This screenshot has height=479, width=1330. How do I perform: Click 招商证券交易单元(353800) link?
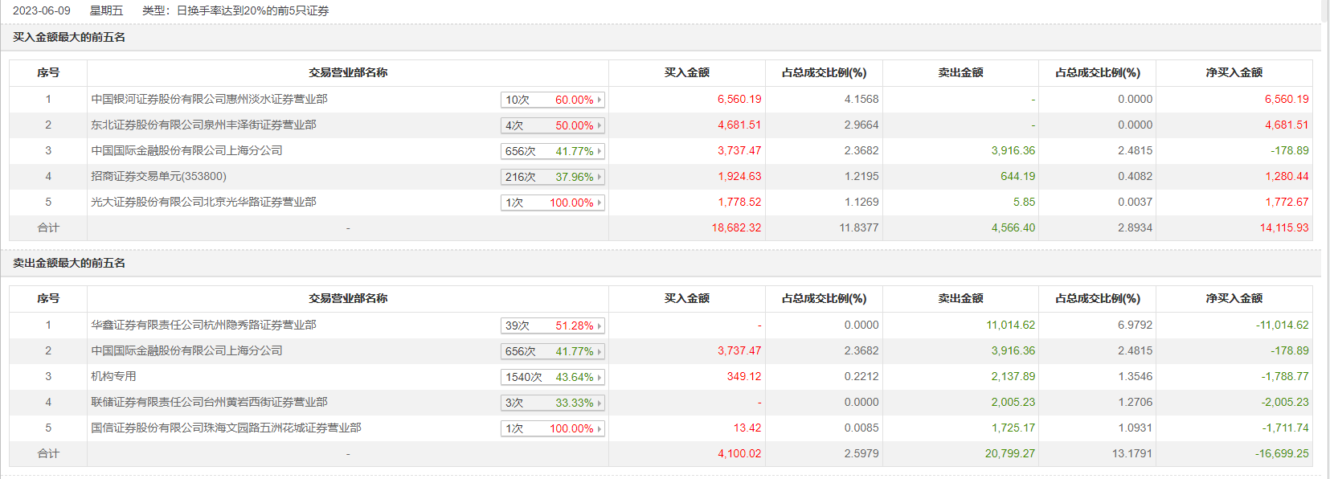coord(158,177)
